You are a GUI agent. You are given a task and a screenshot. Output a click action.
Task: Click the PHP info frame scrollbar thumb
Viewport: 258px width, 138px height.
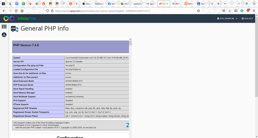pos(130,43)
